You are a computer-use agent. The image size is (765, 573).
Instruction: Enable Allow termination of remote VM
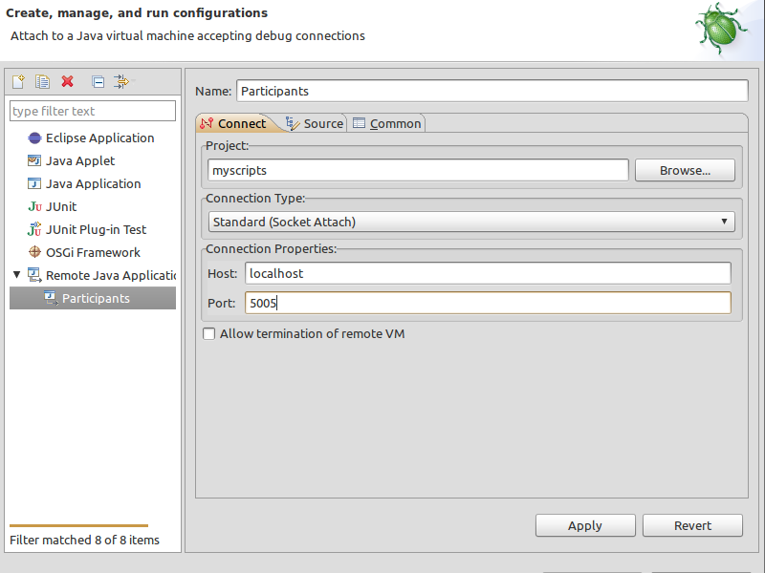pyautogui.click(x=208, y=333)
